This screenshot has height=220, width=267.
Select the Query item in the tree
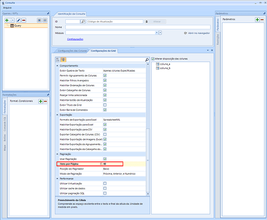click(17, 26)
